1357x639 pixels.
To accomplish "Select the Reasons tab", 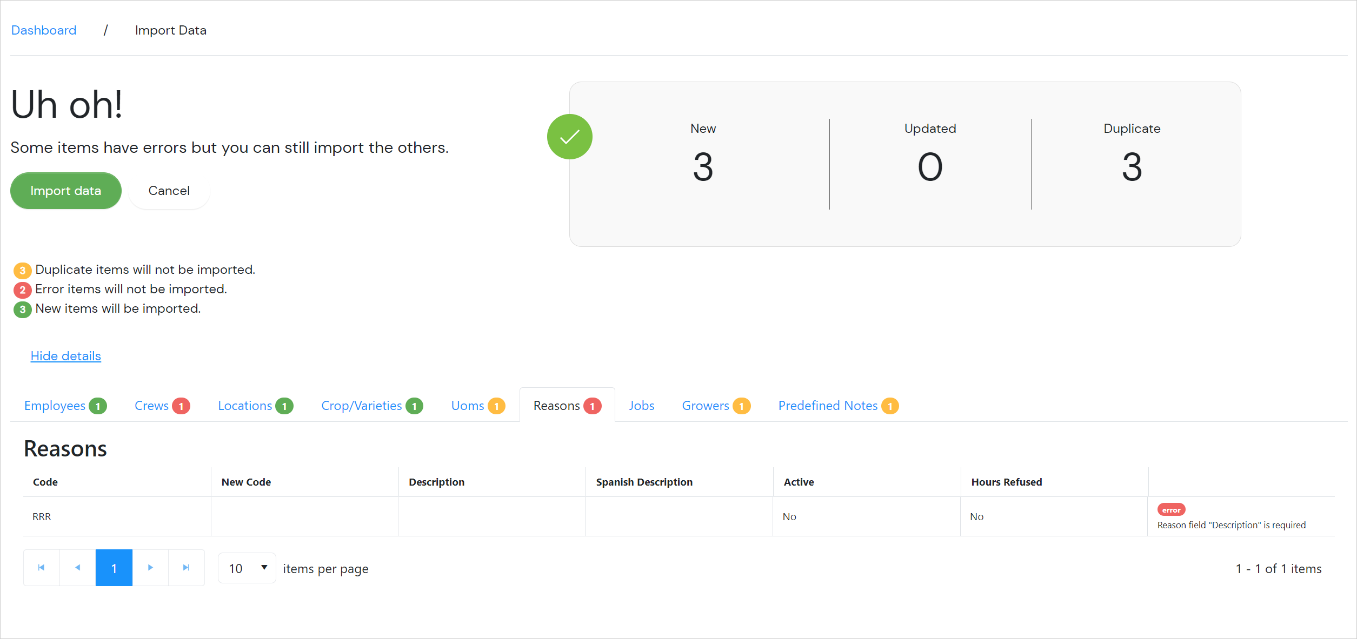I will coord(567,405).
